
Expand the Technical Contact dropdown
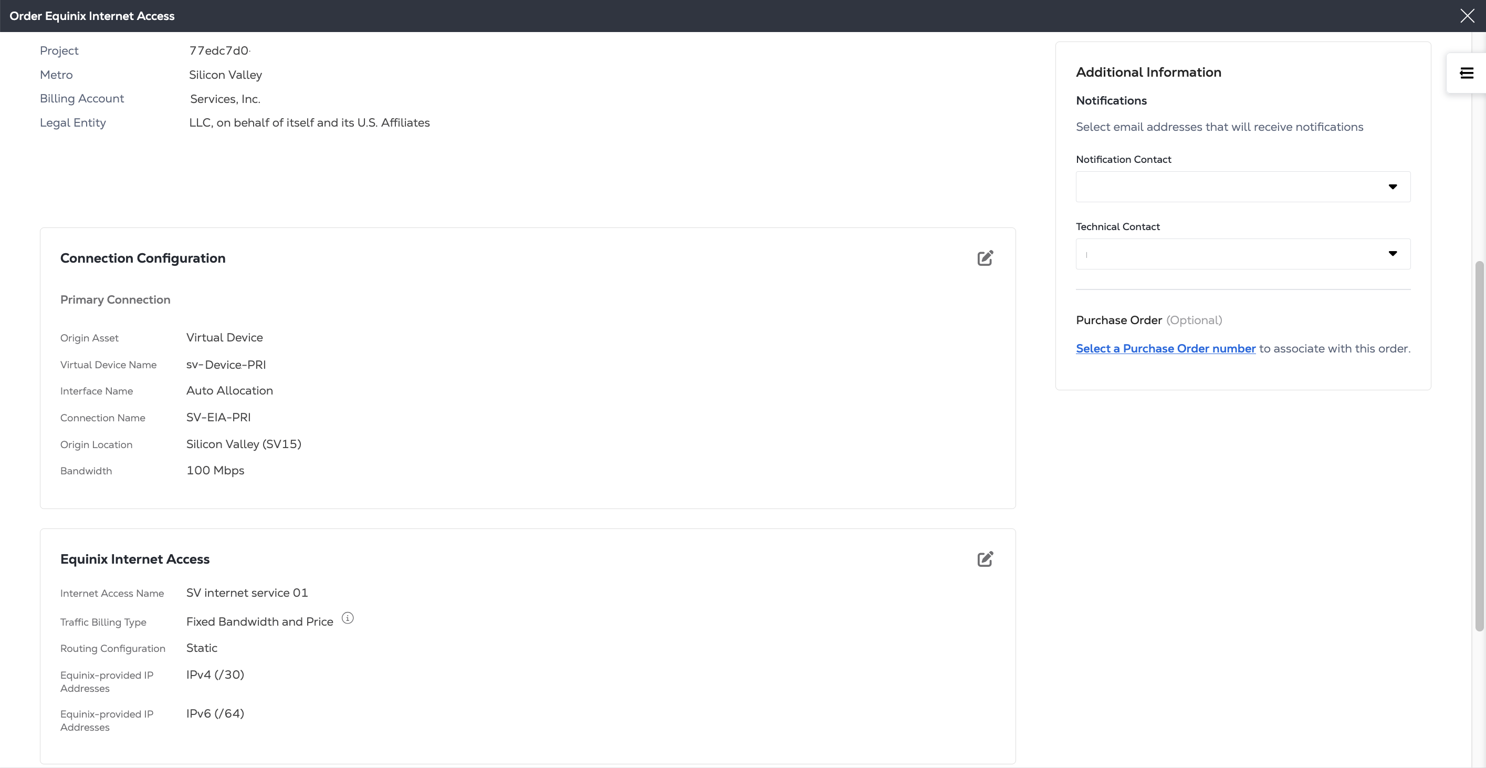1242,254
